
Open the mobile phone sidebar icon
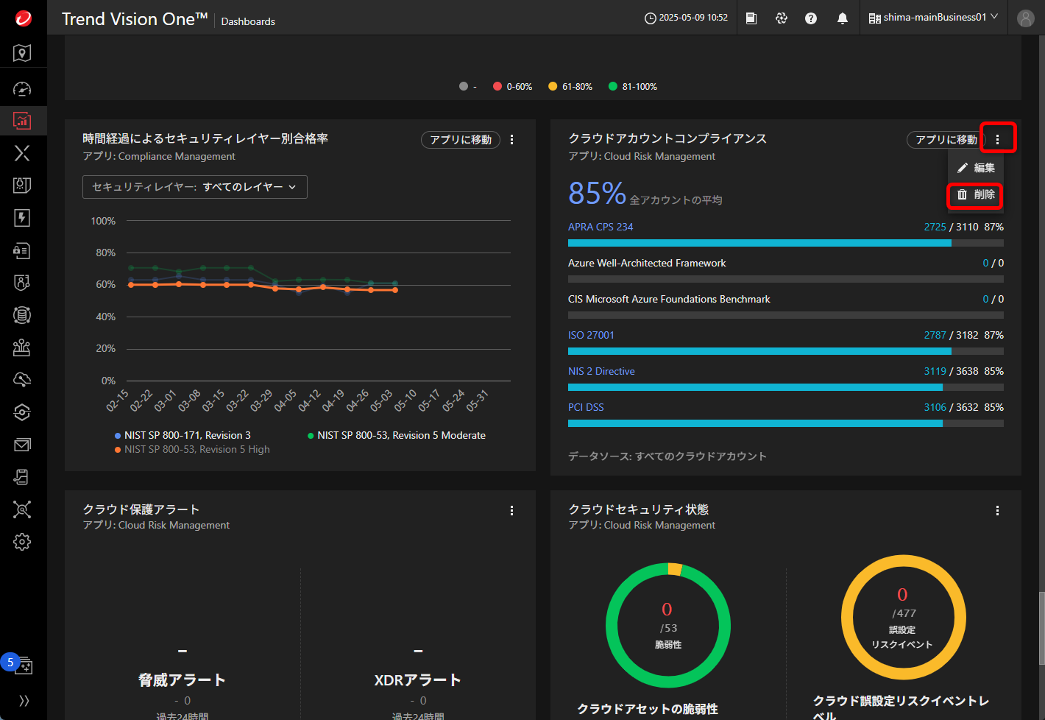(x=22, y=477)
